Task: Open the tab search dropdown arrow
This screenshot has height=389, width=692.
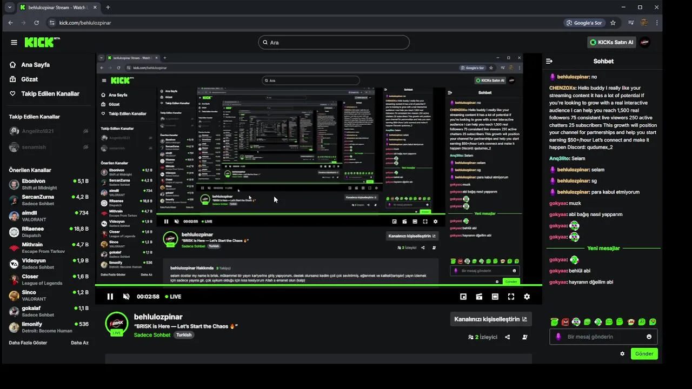Action: click(x=10, y=8)
